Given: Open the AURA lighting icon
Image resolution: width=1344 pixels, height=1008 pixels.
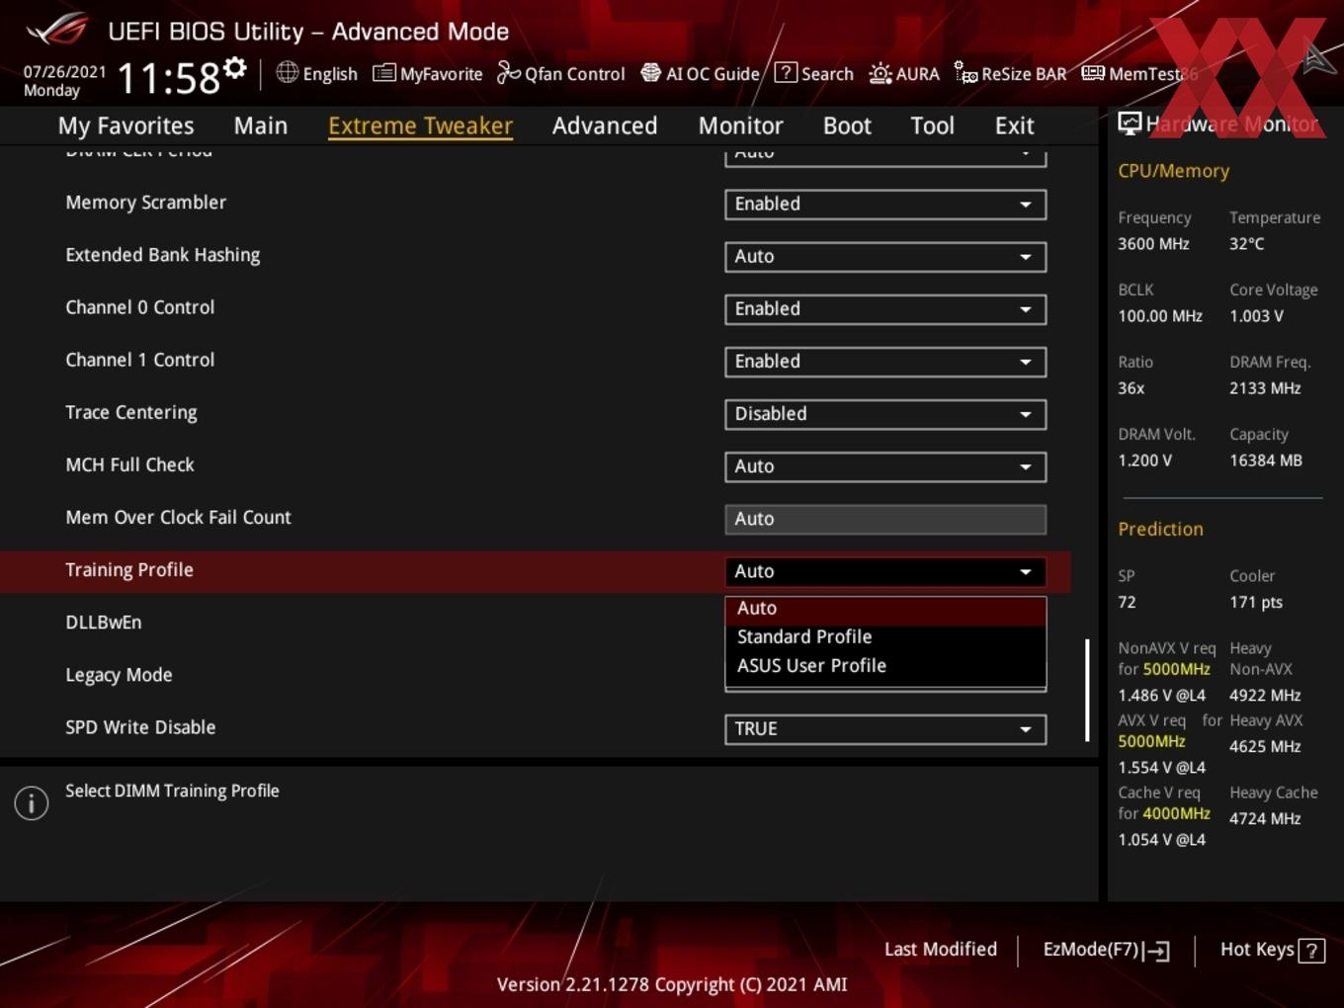Looking at the screenshot, I should point(881,73).
